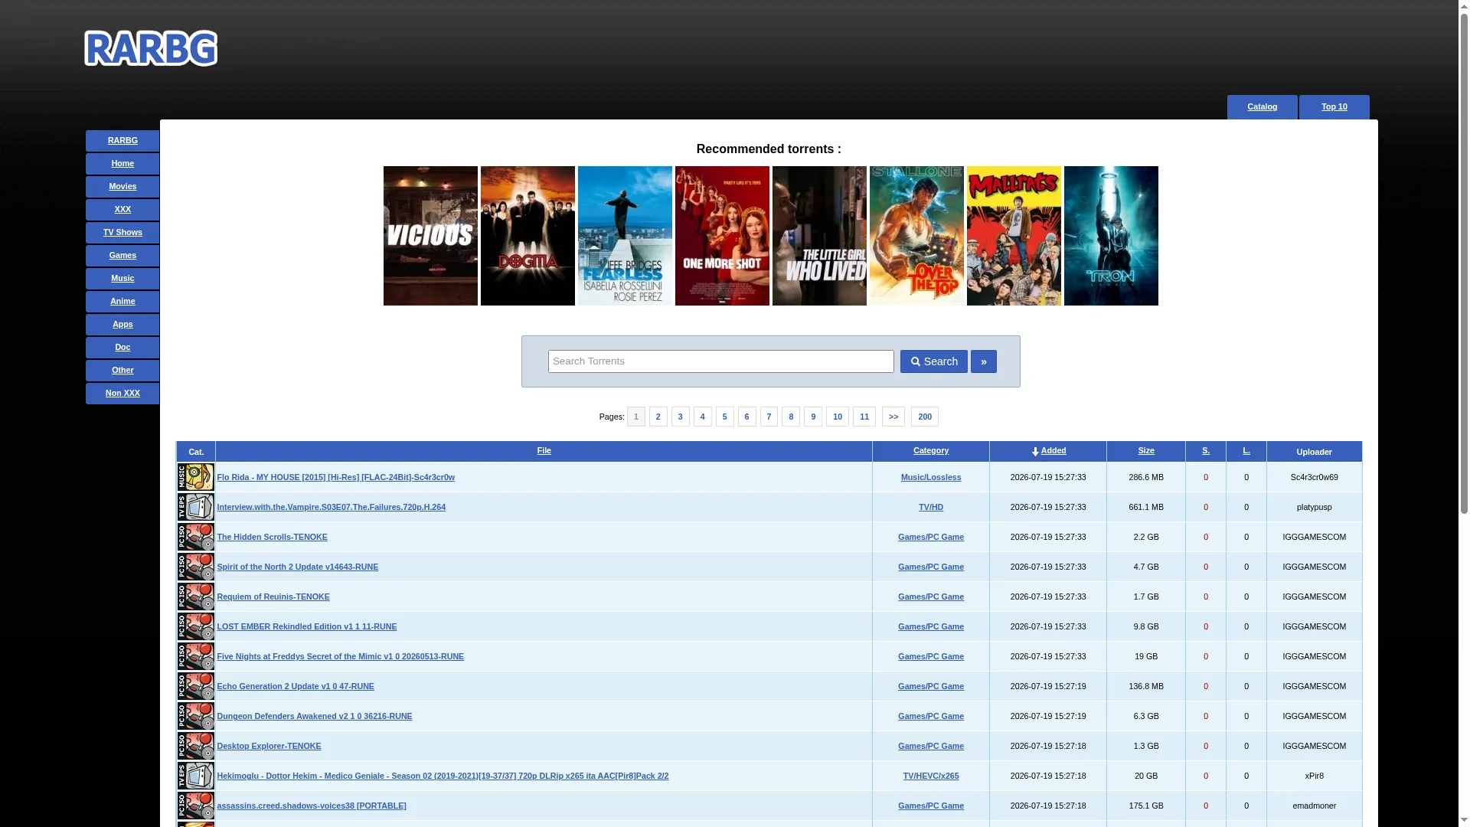Viewport: 1470px width, 827px height.
Task: Click the PC ISO icon beside Spirit of the North 2
Action: 196,567
